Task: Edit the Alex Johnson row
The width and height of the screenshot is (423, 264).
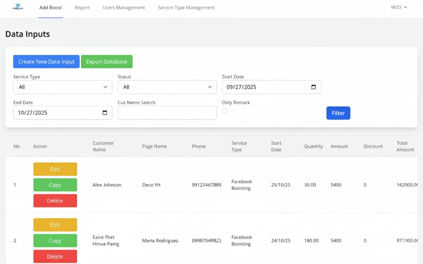Action: click(x=55, y=169)
